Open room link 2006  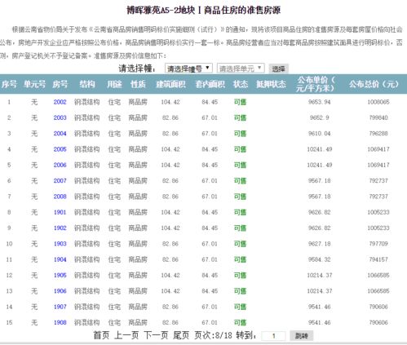point(60,165)
